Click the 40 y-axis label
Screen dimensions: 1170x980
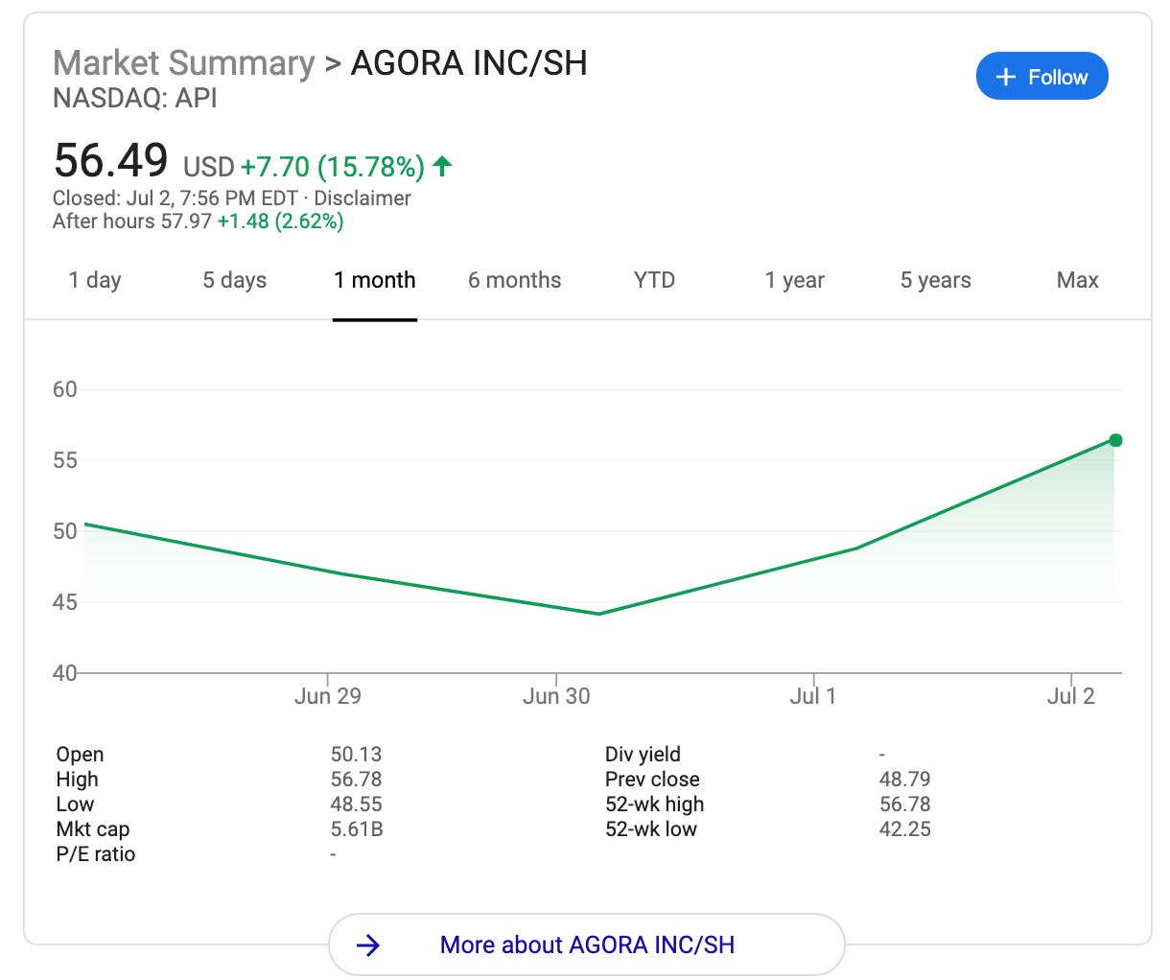[x=64, y=673]
